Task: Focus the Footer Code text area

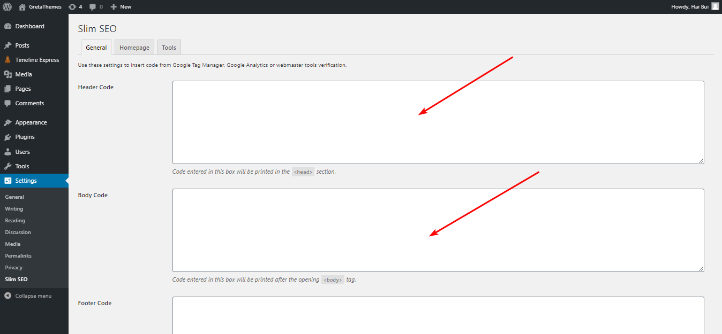Action: coord(438,315)
